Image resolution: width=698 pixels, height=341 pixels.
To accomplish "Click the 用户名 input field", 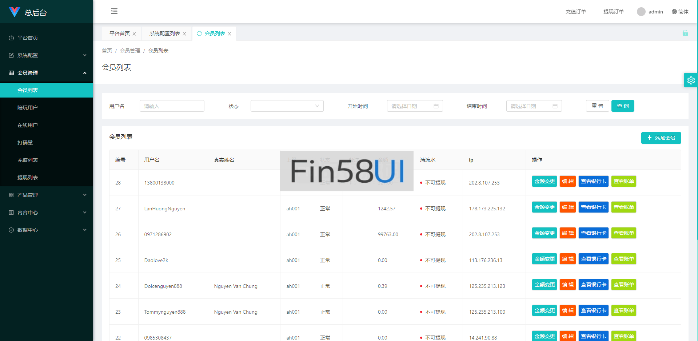I will point(172,106).
